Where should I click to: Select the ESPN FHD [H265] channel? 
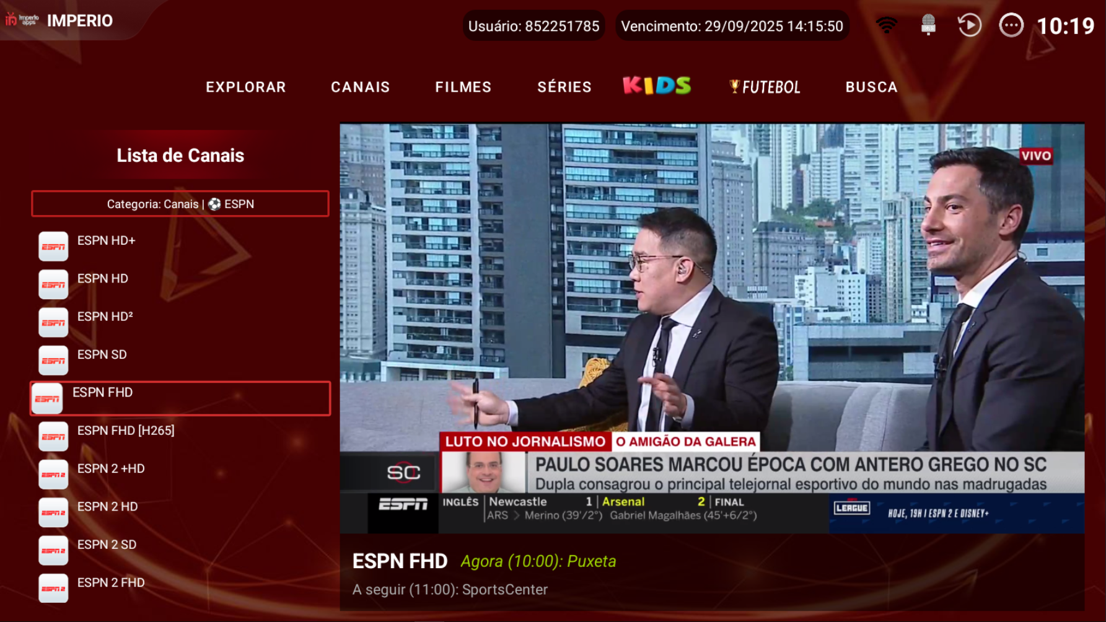(x=126, y=431)
